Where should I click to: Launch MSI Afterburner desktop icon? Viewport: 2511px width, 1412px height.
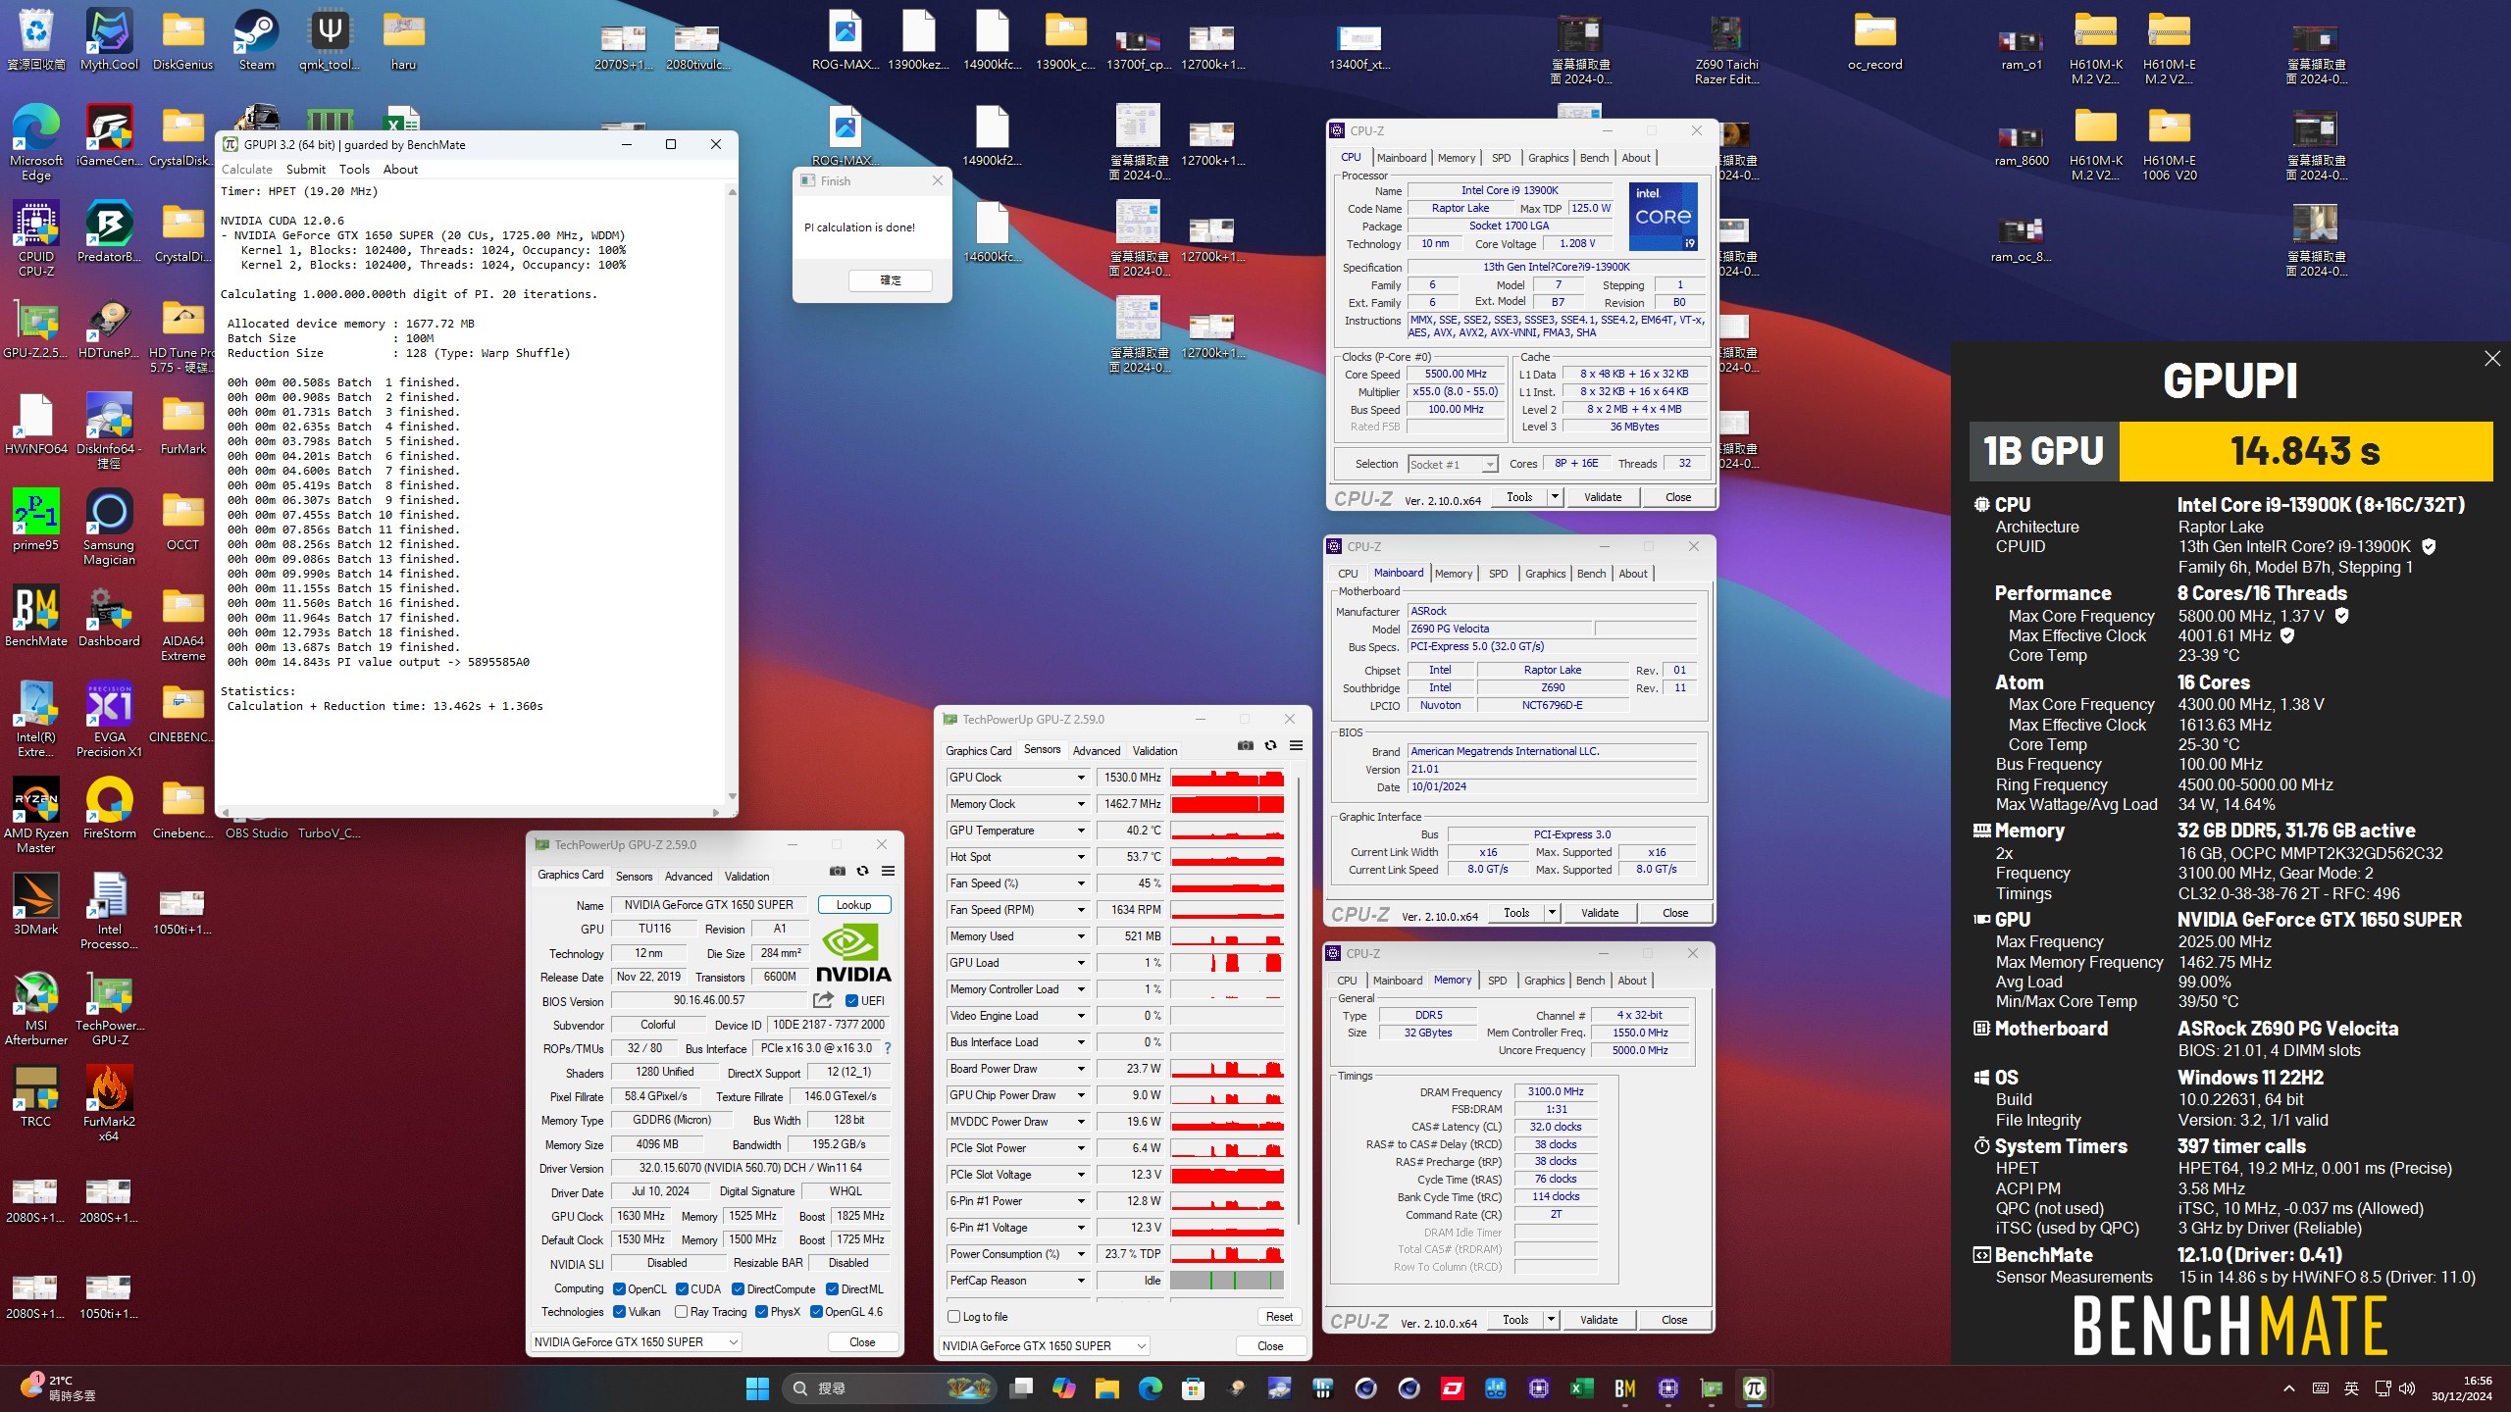coord(36,1008)
